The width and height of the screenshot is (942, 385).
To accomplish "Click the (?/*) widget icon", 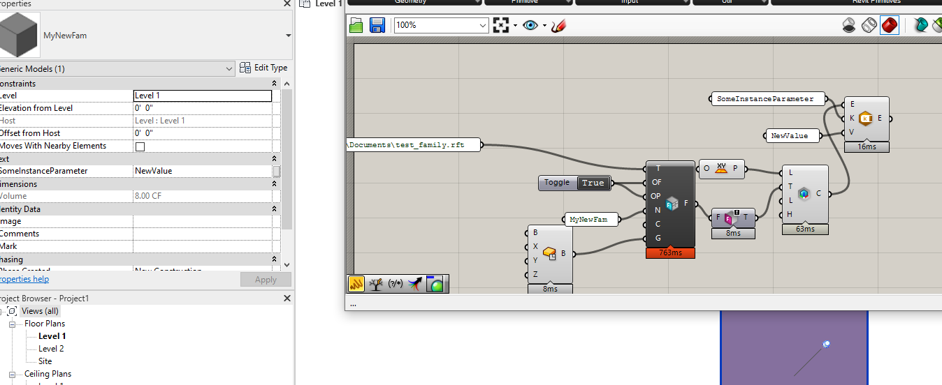I will [x=396, y=284].
